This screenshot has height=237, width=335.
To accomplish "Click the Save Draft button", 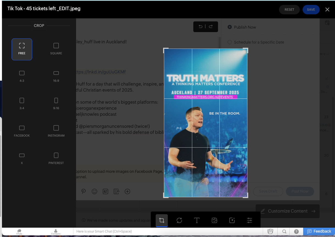I will click(x=268, y=191).
